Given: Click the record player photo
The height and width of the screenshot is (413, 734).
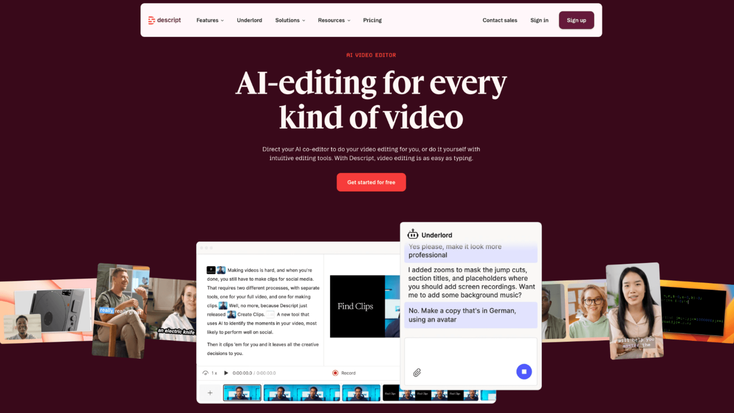Looking at the screenshot, I should pyautogui.click(x=54, y=310).
